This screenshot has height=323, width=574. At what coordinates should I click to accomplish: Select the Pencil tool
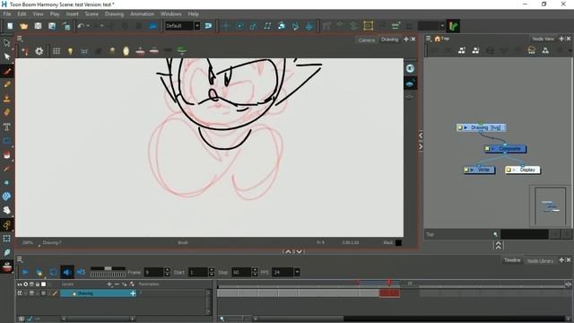tap(7, 84)
